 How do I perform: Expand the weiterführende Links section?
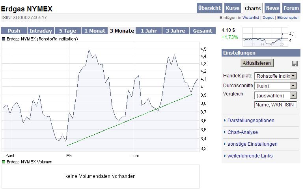click(250, 156)
